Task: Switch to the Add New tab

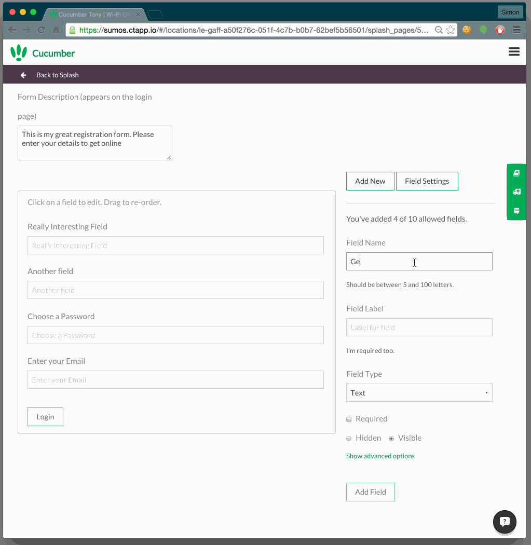Action: point(370,181)
